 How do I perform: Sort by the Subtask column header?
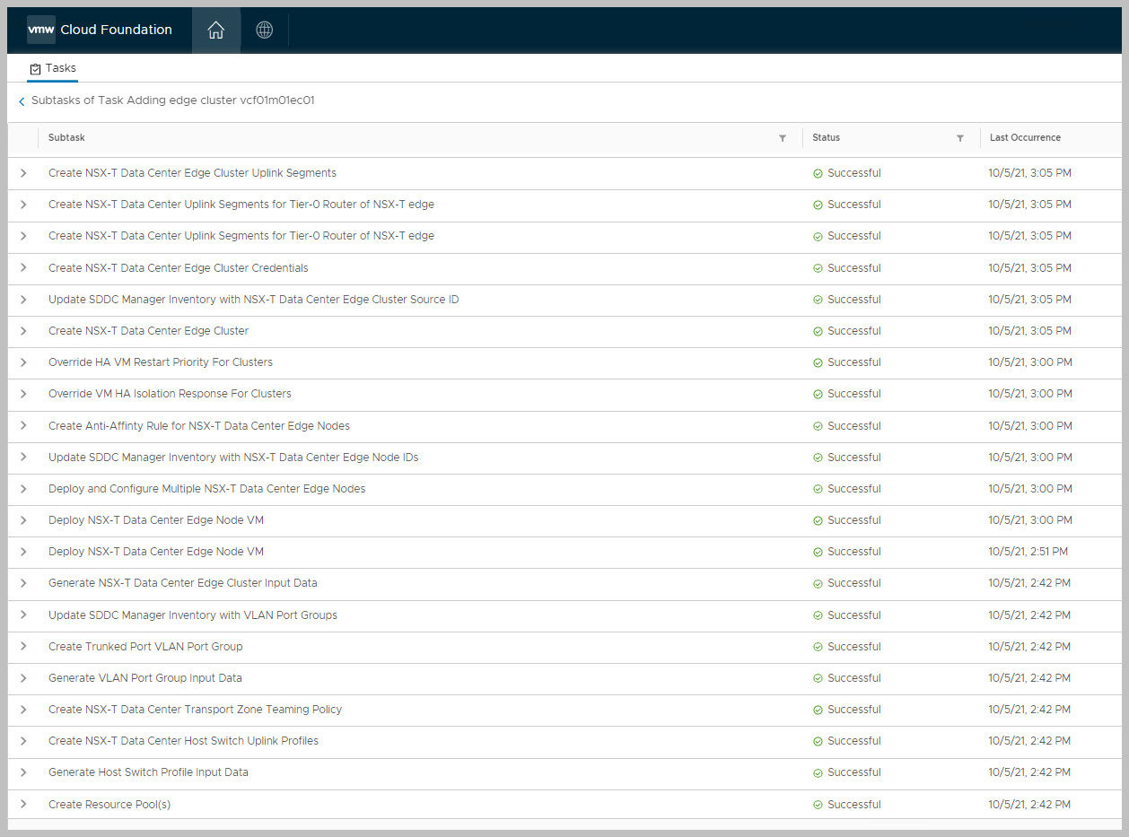pos(66,138)
